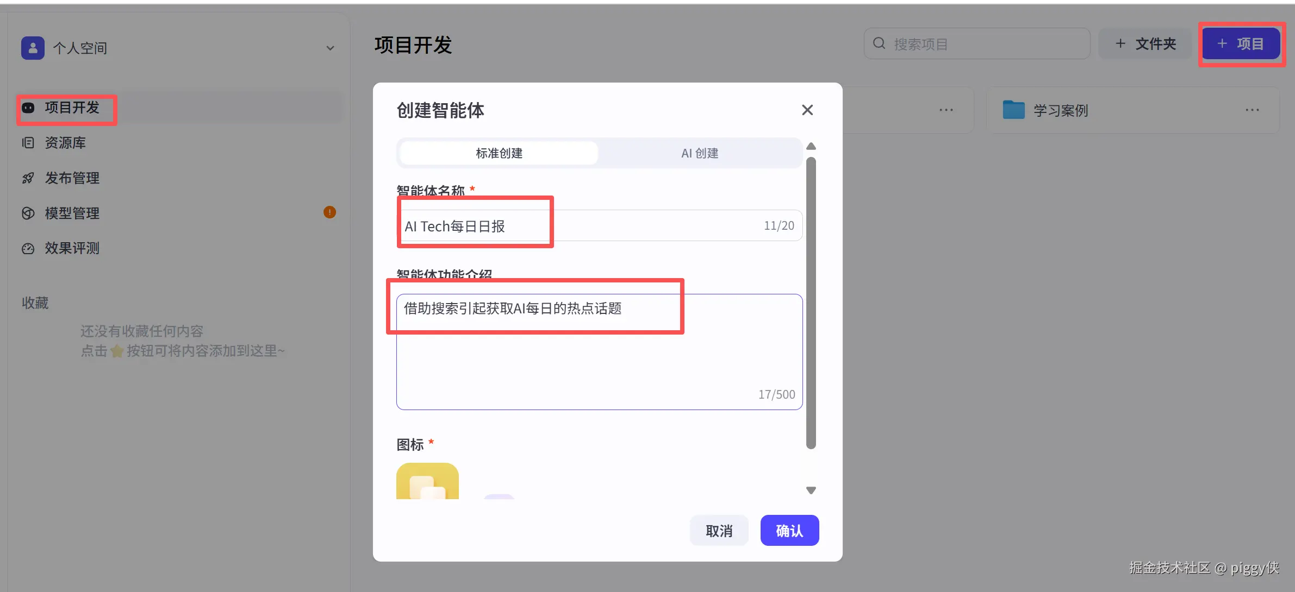Close the 创建智能体 dialog
Viewport: 1295px width, 592px height.
(807, 110)
